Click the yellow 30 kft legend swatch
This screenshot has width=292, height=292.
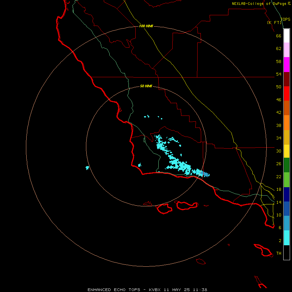point(286,151)
